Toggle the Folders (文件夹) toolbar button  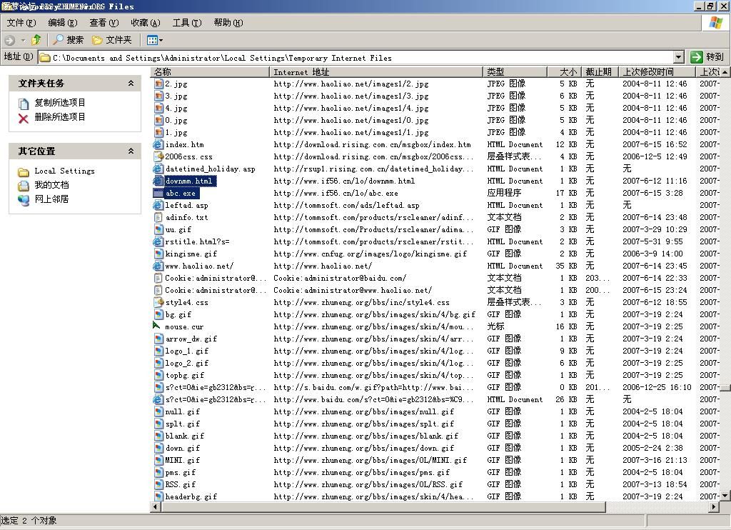[x=112, y=40]
